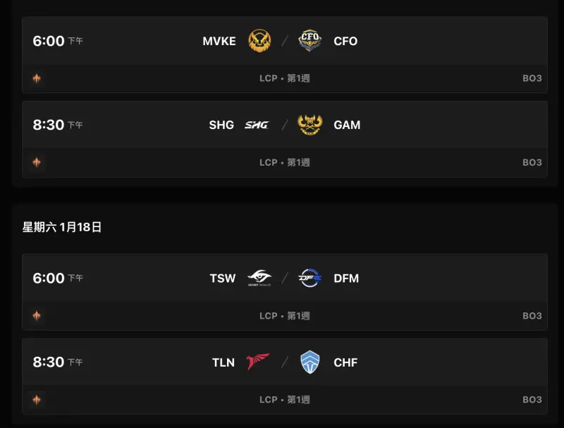Click the TLN red bird logo
The width and height of the screenshot is (564, 428).
tap(257, 362)
